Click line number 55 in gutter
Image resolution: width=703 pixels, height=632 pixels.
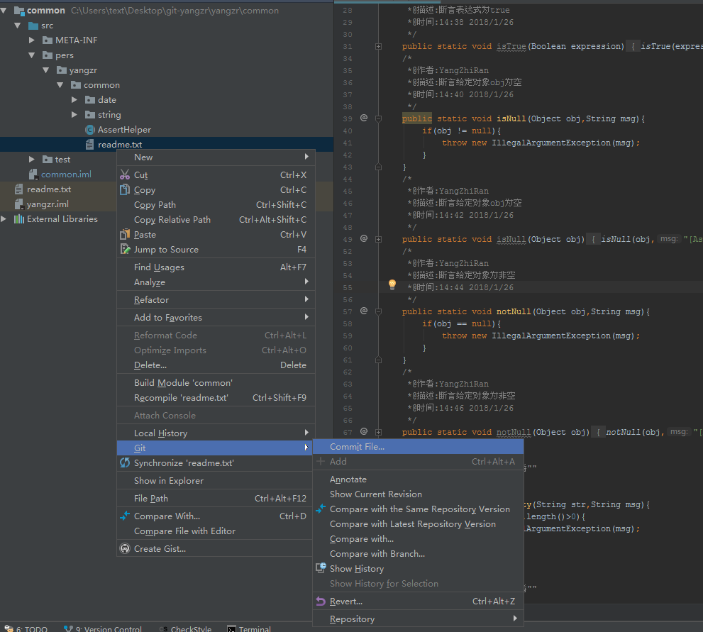coord(348,288)
